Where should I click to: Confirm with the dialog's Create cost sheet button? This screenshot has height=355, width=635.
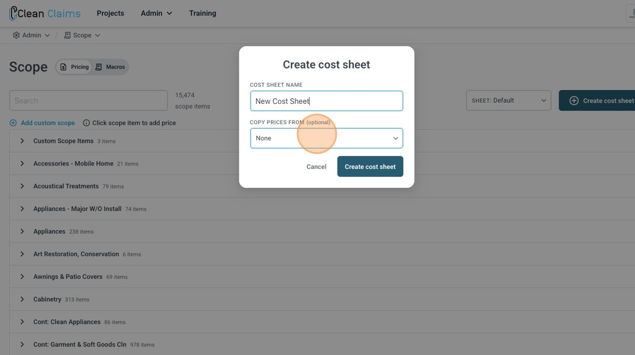[x=370, y=167]
